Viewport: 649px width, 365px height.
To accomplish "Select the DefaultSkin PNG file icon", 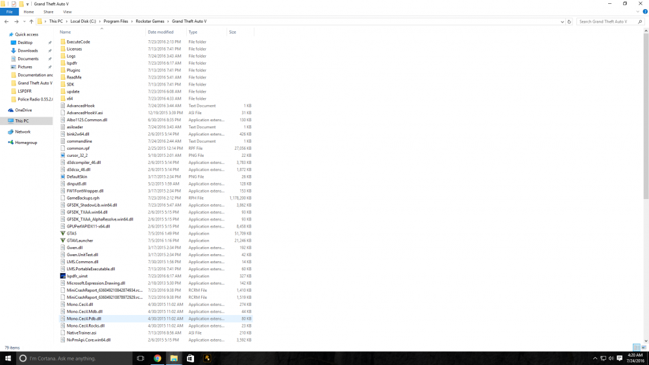I will (x=63, y=176).
